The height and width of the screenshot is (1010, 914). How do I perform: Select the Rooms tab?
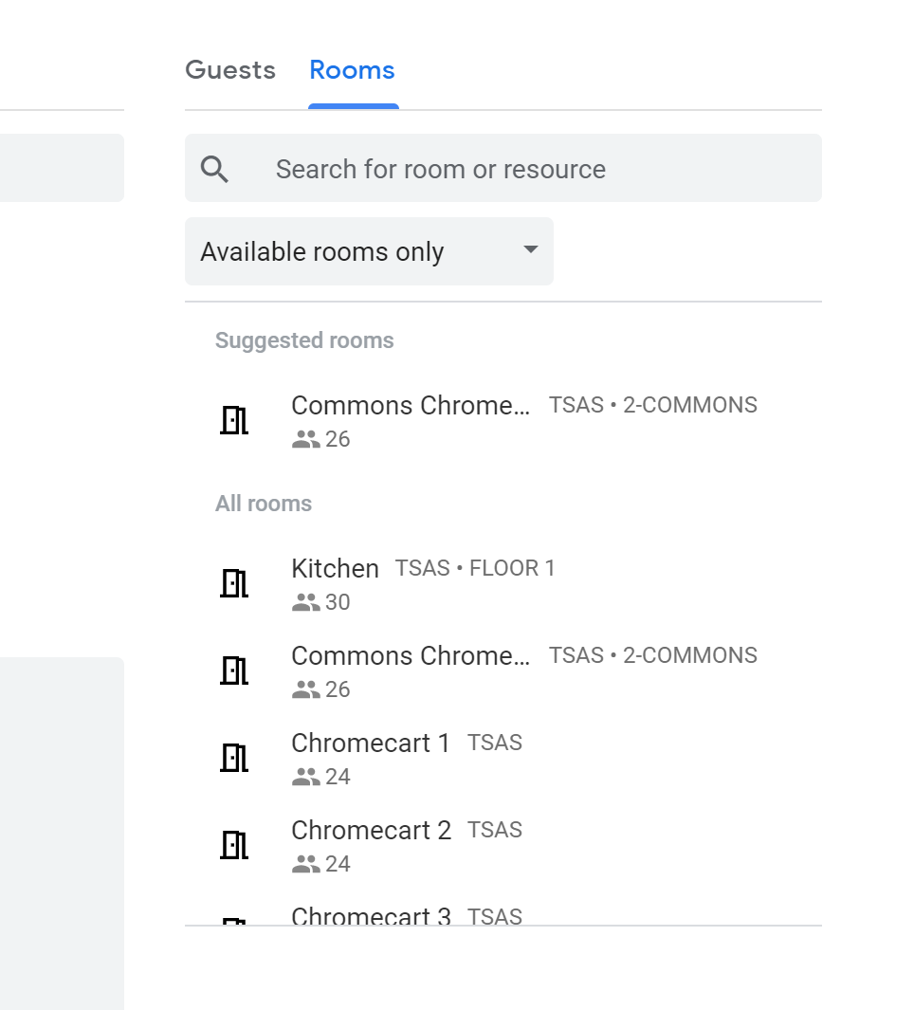352,70
